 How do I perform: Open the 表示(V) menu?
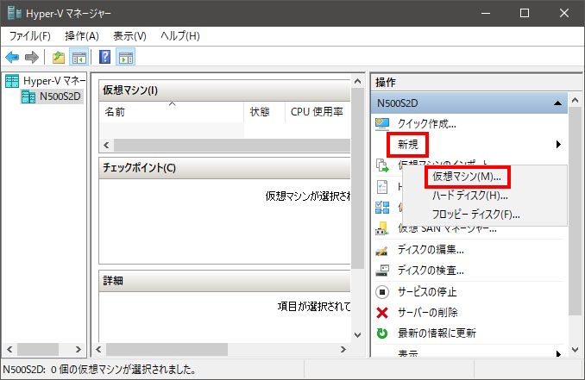tap(129, 36)
